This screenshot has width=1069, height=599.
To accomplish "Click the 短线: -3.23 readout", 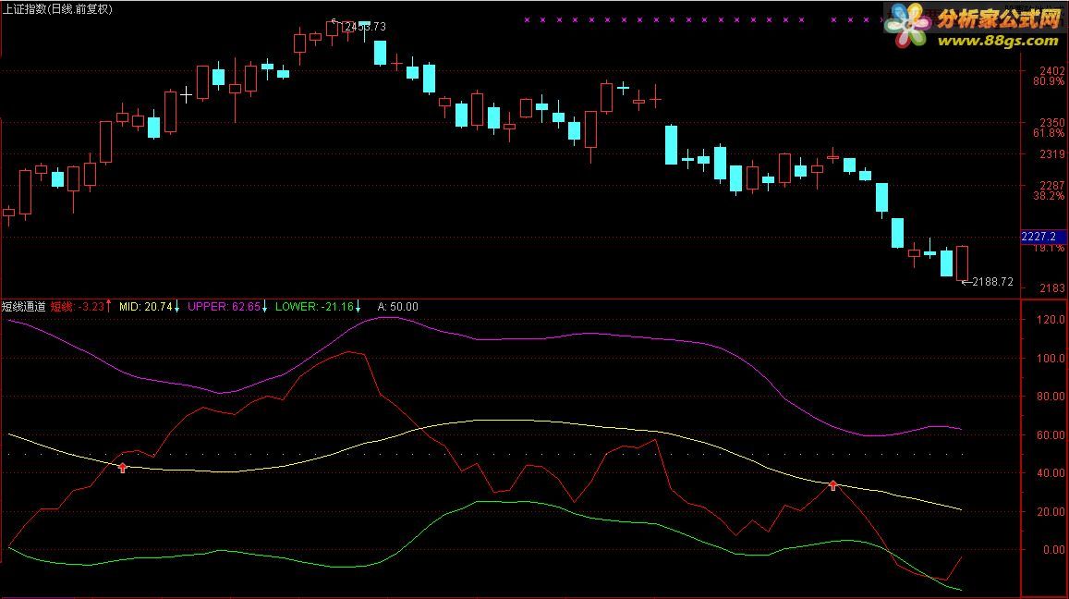I will click(x=78, y=307).
